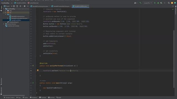
Task: Switch to HandledFromAnotherClass.java editor tab
Action: click(61, 6)
